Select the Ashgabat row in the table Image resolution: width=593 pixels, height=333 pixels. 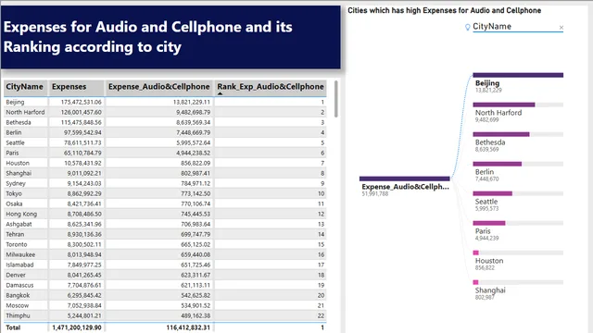pos(165,224)
